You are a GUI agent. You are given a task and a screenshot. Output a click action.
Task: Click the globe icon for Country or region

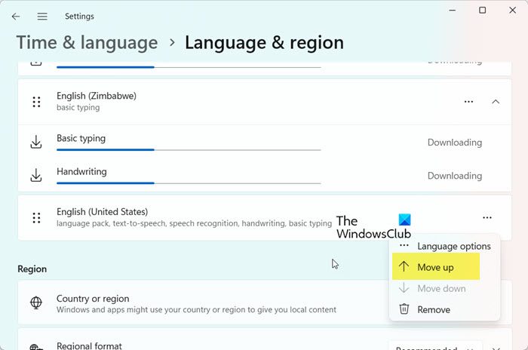[x=35, y=303]
